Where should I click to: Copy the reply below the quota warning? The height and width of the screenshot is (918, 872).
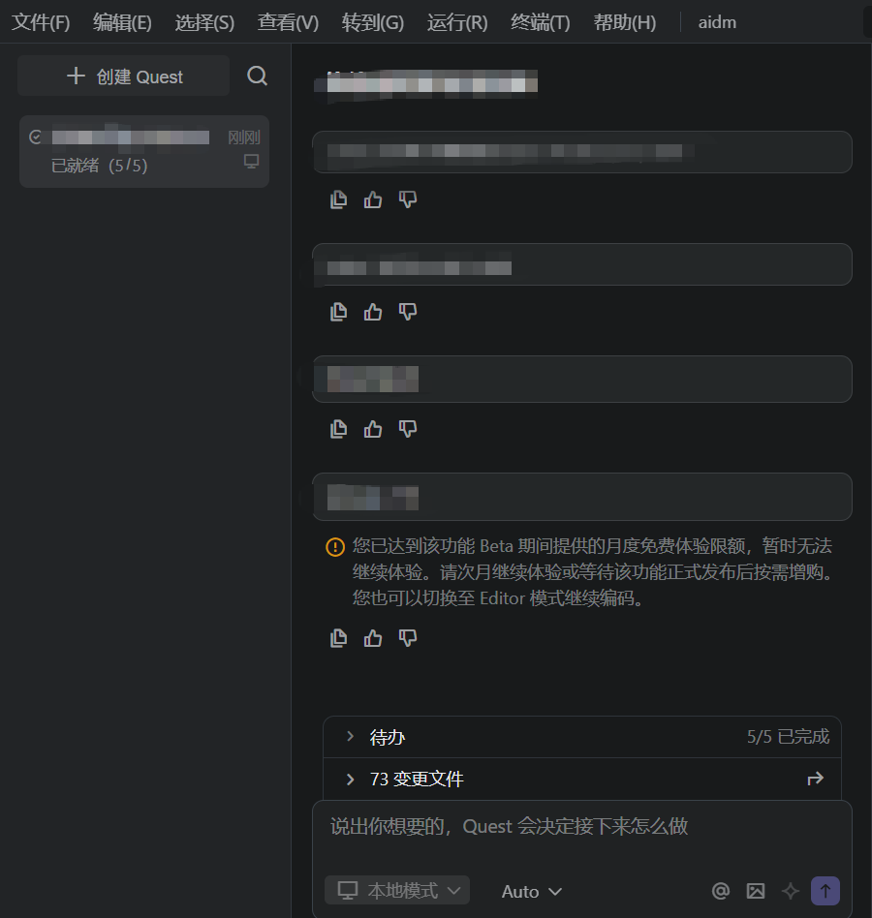pyautogui.click(x=338, y=638)
